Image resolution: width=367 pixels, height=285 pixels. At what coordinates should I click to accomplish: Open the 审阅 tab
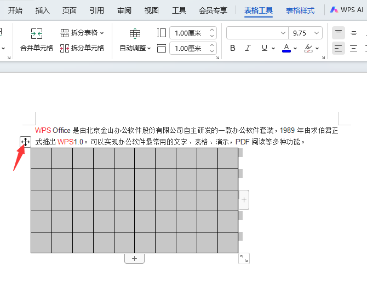[x=124, y=10]
